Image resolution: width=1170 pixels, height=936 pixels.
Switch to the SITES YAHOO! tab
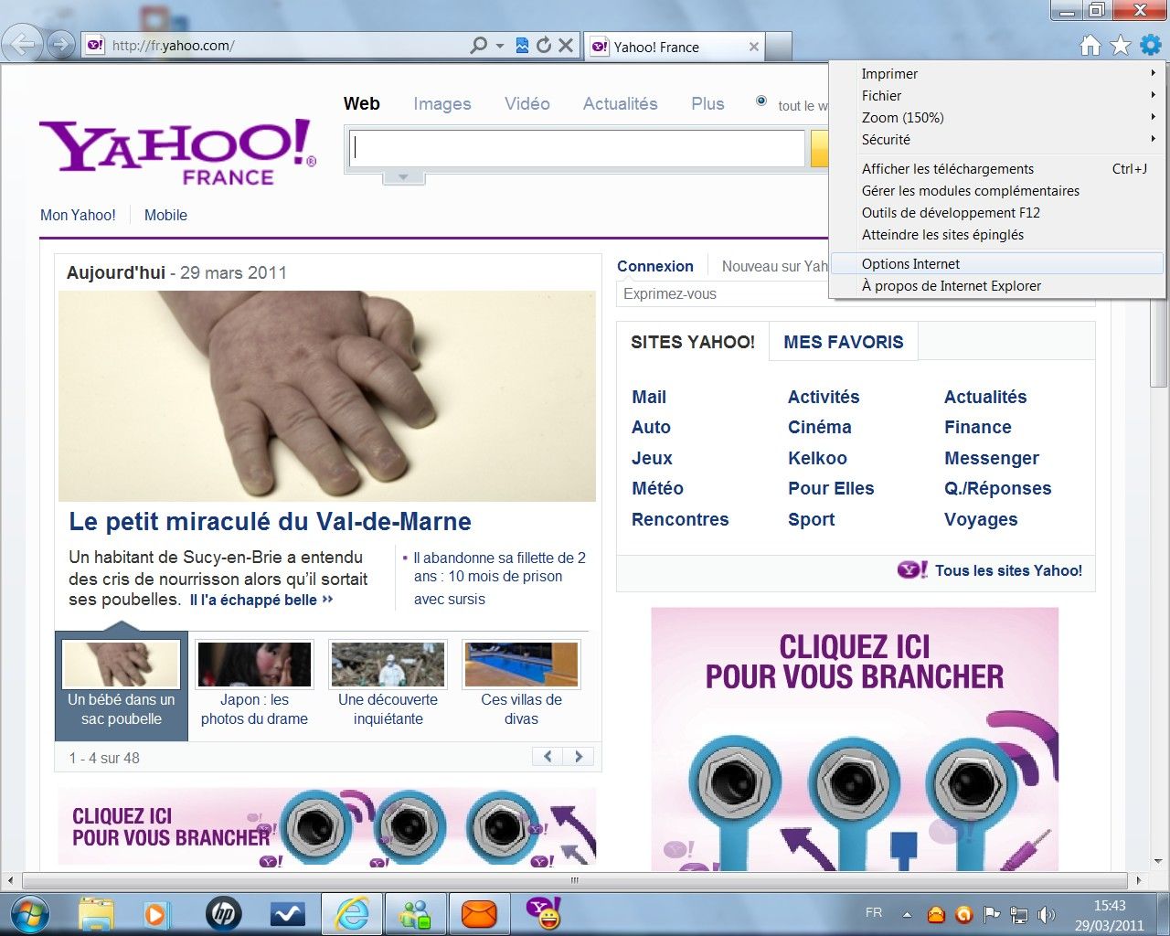(x=693, y=342)
